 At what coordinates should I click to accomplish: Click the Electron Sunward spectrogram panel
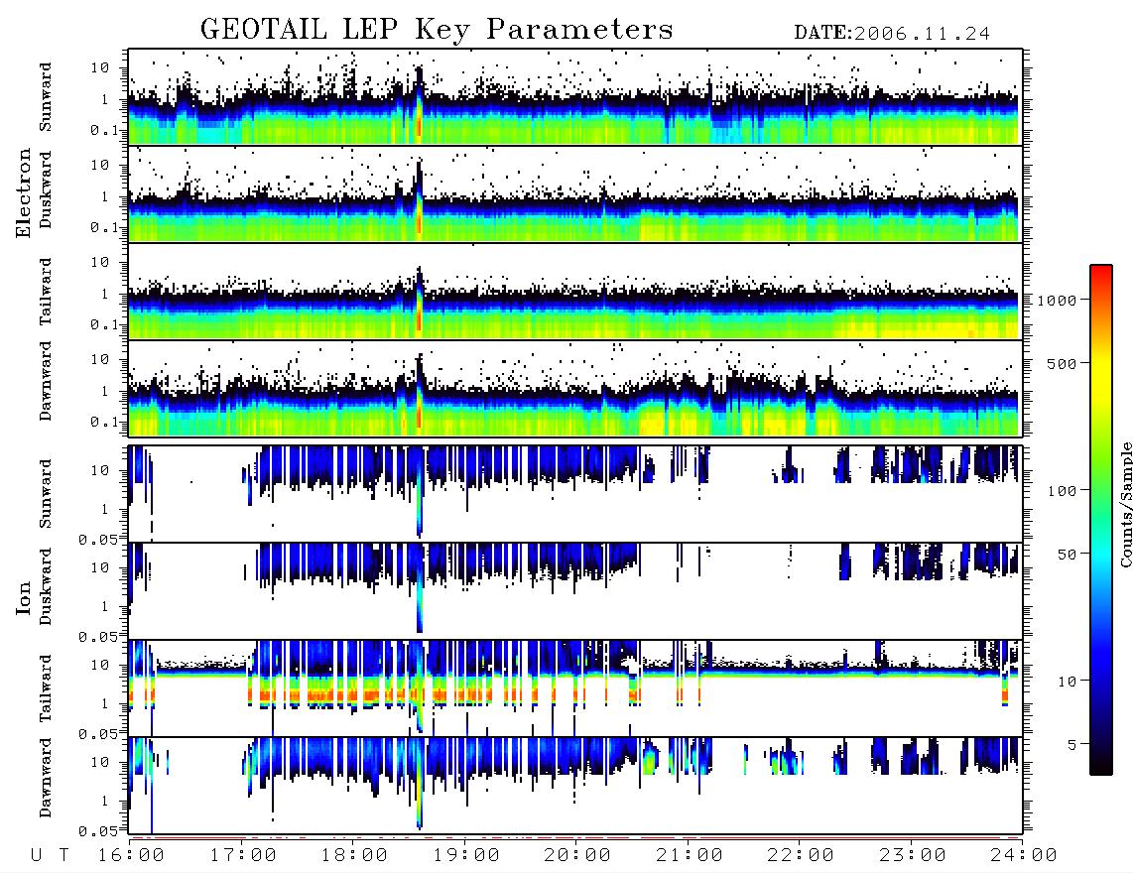tap(575, 97)
